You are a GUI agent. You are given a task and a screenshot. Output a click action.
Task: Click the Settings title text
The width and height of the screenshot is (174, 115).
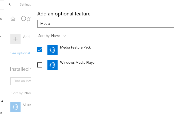click(x=25, y=5)
